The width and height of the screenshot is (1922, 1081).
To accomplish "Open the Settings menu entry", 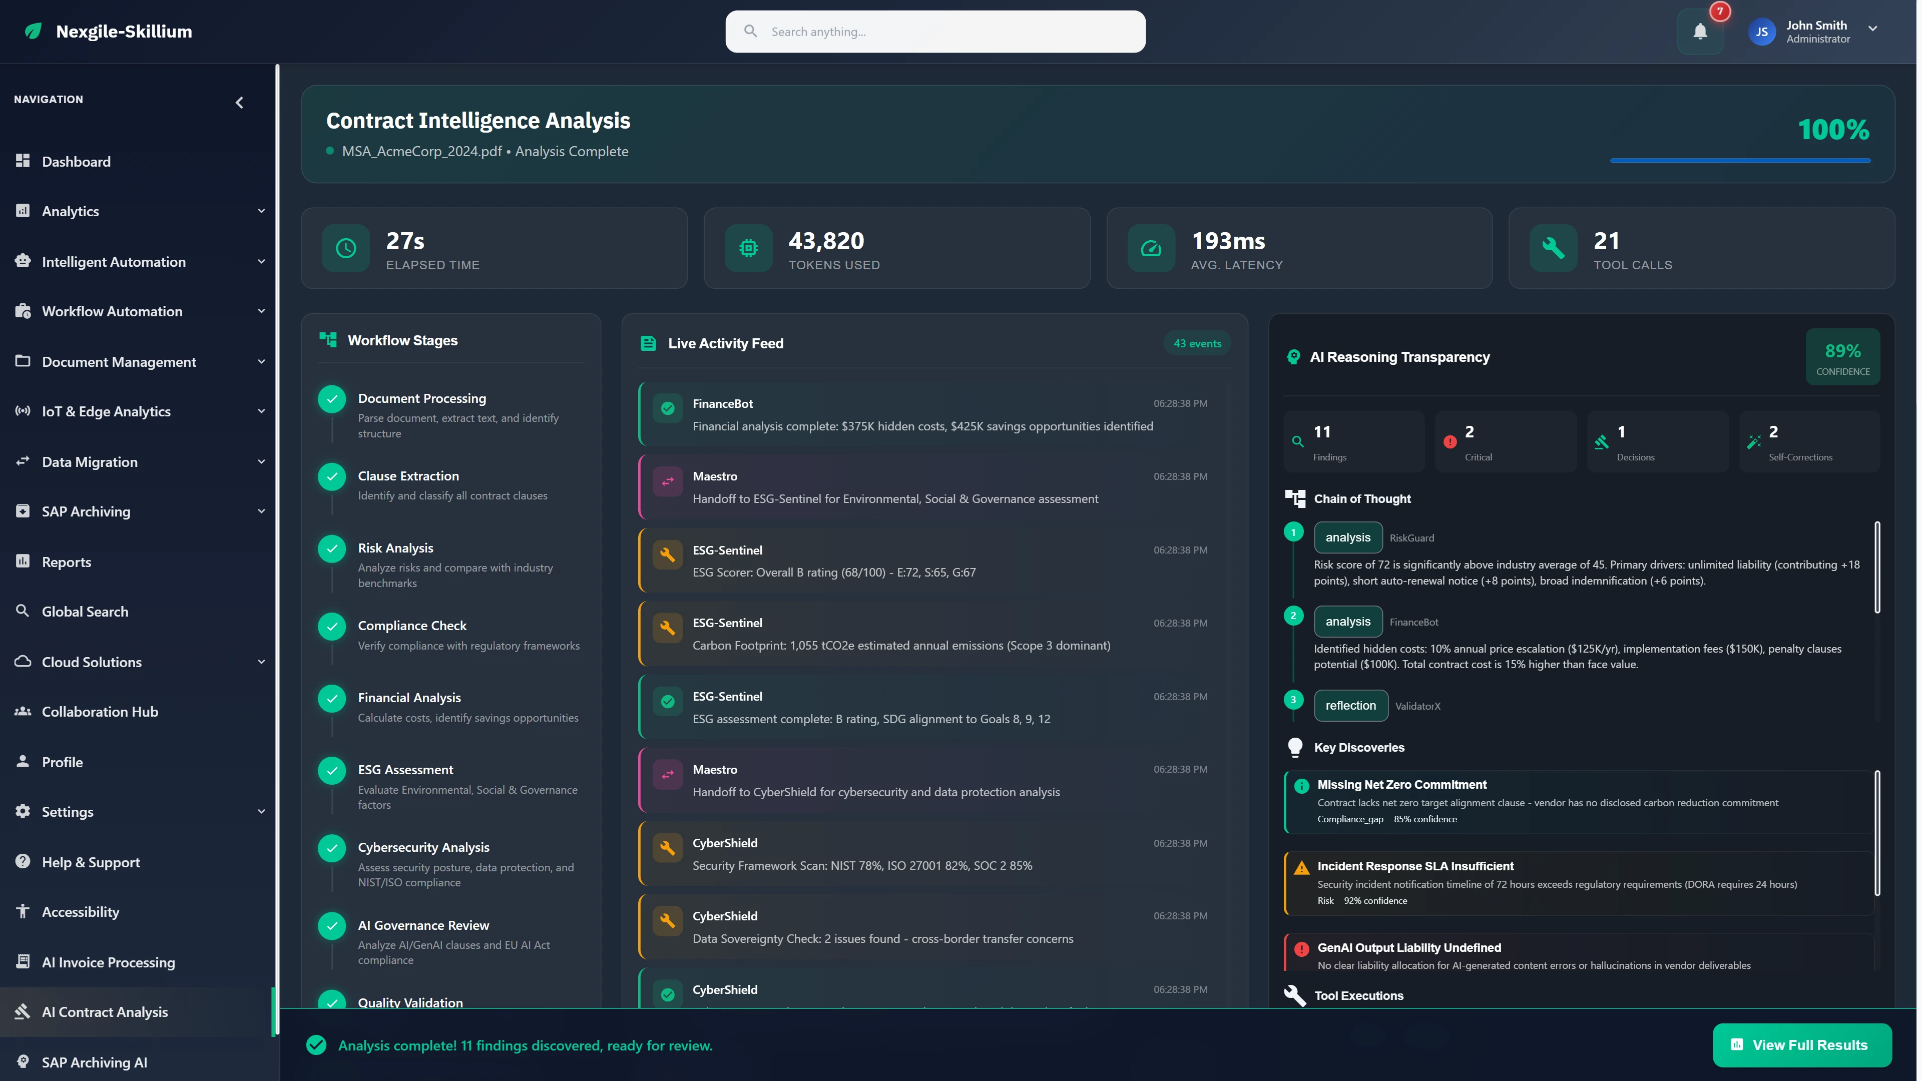I will 68,812.
